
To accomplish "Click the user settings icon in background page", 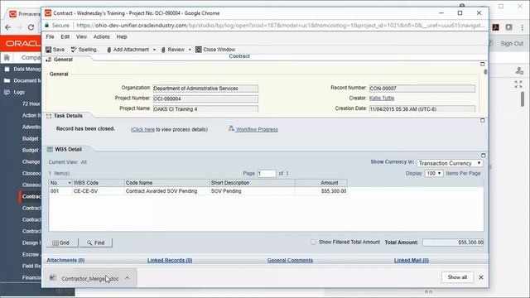I will [519, 70].
